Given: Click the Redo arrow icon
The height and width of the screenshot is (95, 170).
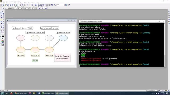Looking at the screenshot, I should pyautogui.click(x=29, y=5).
